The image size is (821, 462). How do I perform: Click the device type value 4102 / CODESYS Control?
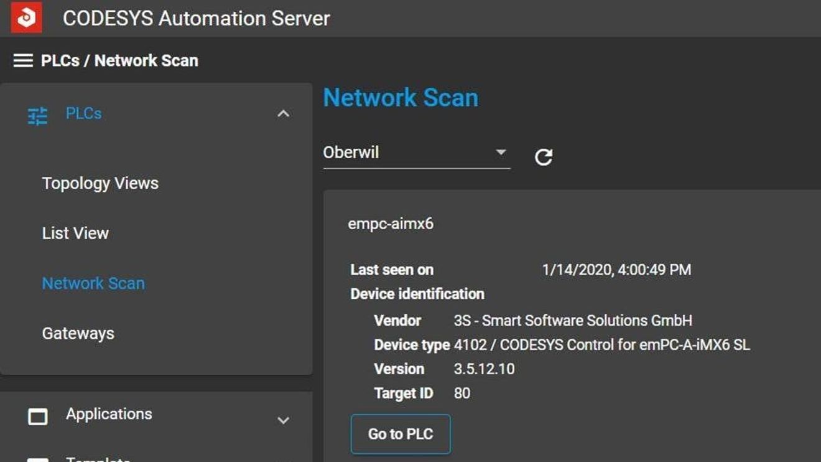click(602, 345)
